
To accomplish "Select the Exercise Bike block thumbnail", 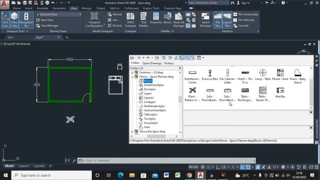I will coord(210,75).
